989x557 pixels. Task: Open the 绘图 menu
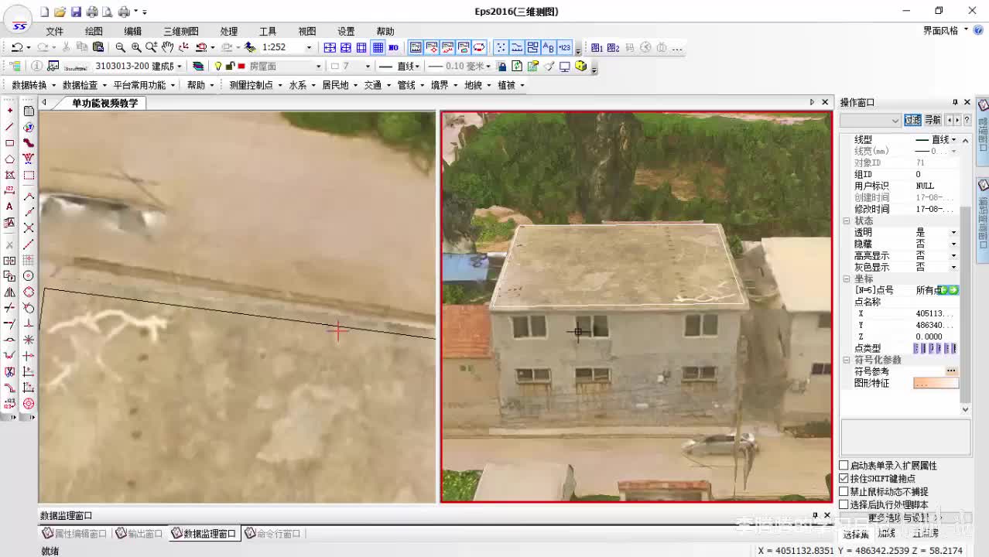tap(94, 31)
